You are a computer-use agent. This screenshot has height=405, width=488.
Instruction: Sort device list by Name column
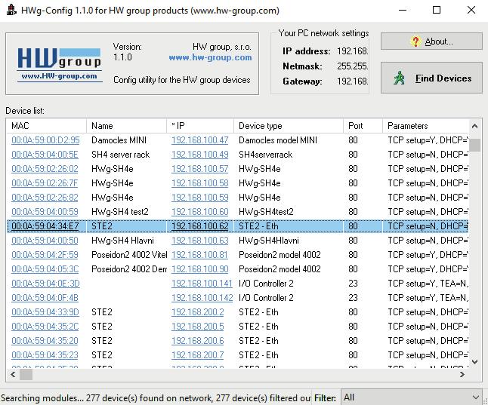coord(126,126)
